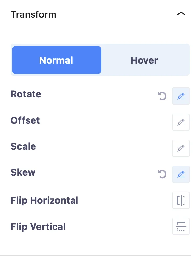
Task: Collapse the Transform panel chevron
Action: click(181, 13)
